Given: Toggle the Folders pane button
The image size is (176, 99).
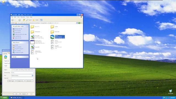Looking at the screenshot, I should point(36,20).
